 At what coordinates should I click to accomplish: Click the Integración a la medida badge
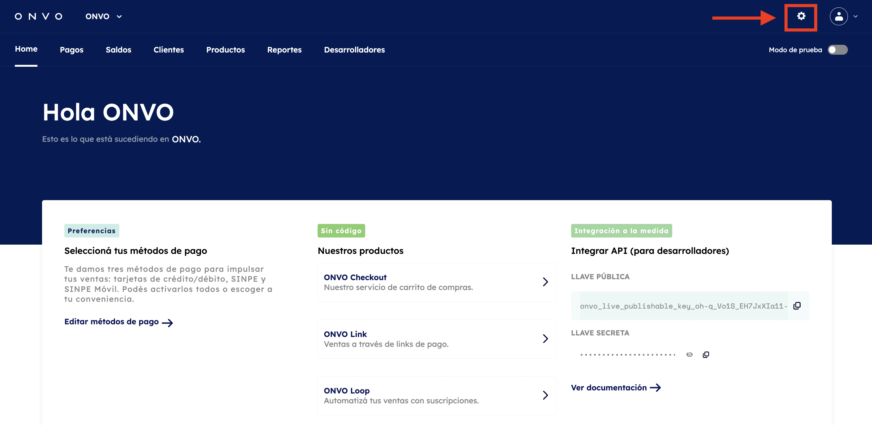621,231
